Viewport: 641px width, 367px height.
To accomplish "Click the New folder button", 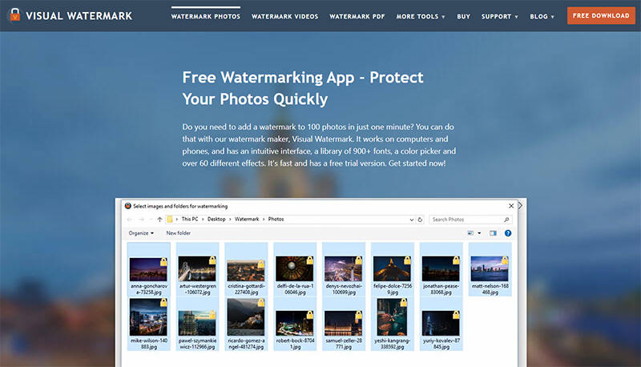I will coord(178,233).
